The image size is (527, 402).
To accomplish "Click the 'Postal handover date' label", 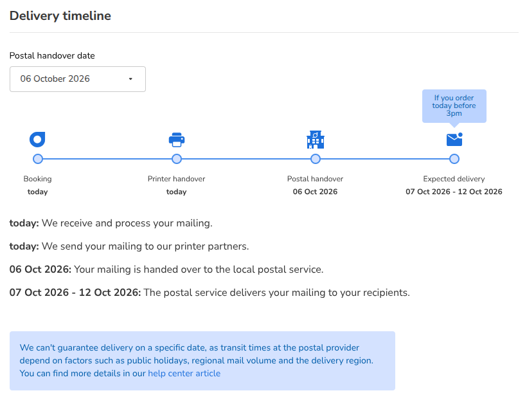I will point(52,55).
